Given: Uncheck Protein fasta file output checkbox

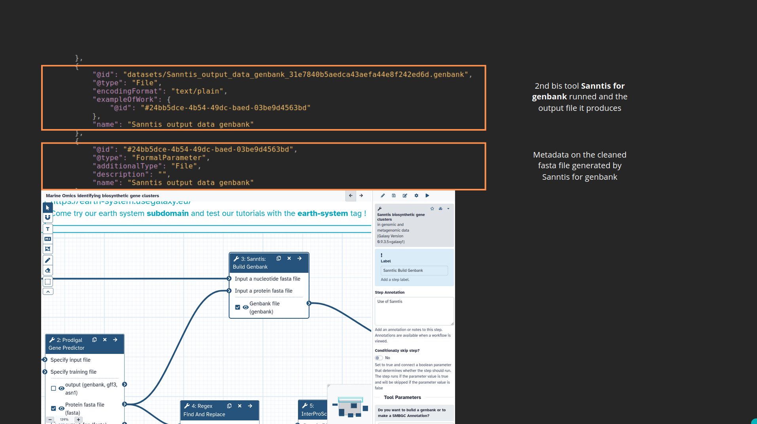Looking at the screenshot, I should tap(53, 408).
